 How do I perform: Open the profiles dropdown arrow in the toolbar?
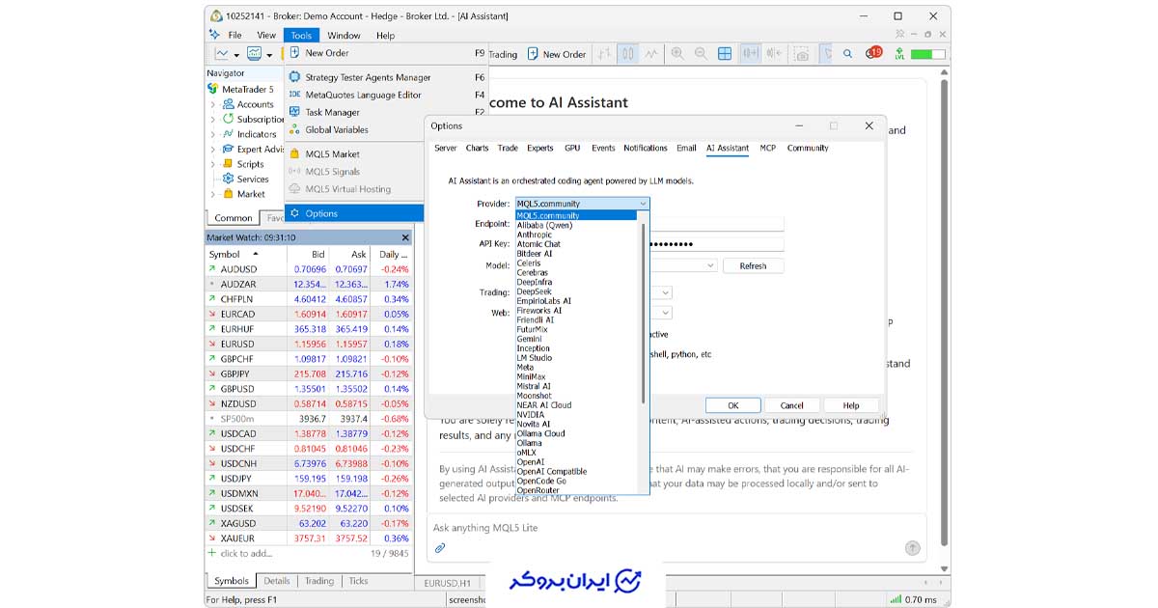pos(269,54)
